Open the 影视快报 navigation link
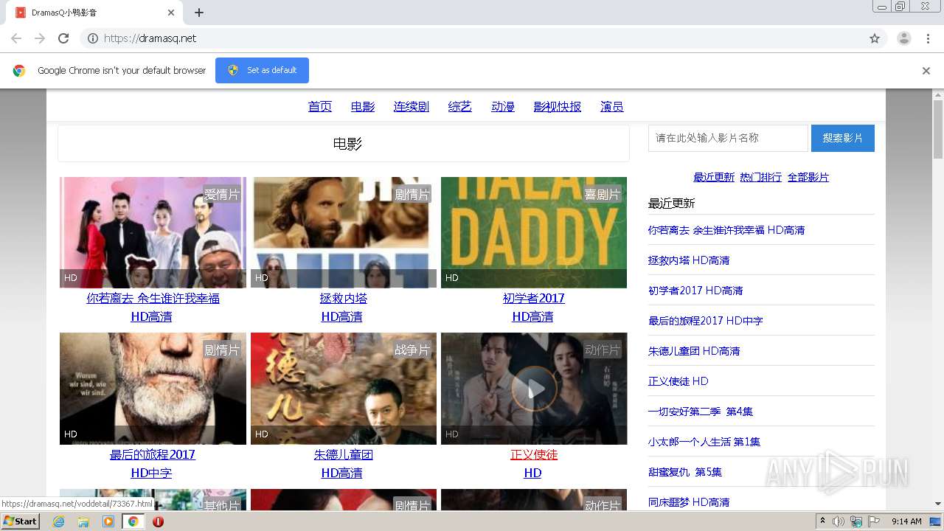This screenshot has width=944, height=531. click(558, 106)
